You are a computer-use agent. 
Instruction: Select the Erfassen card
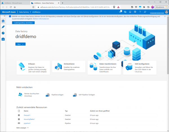[x=33, y=67]
